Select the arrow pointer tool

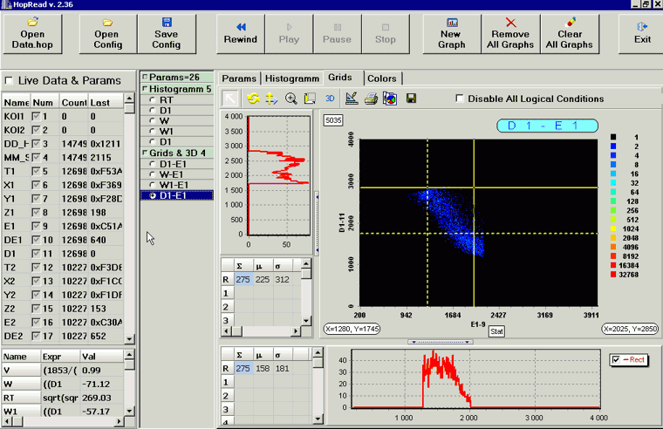click(x=230, y=99)
